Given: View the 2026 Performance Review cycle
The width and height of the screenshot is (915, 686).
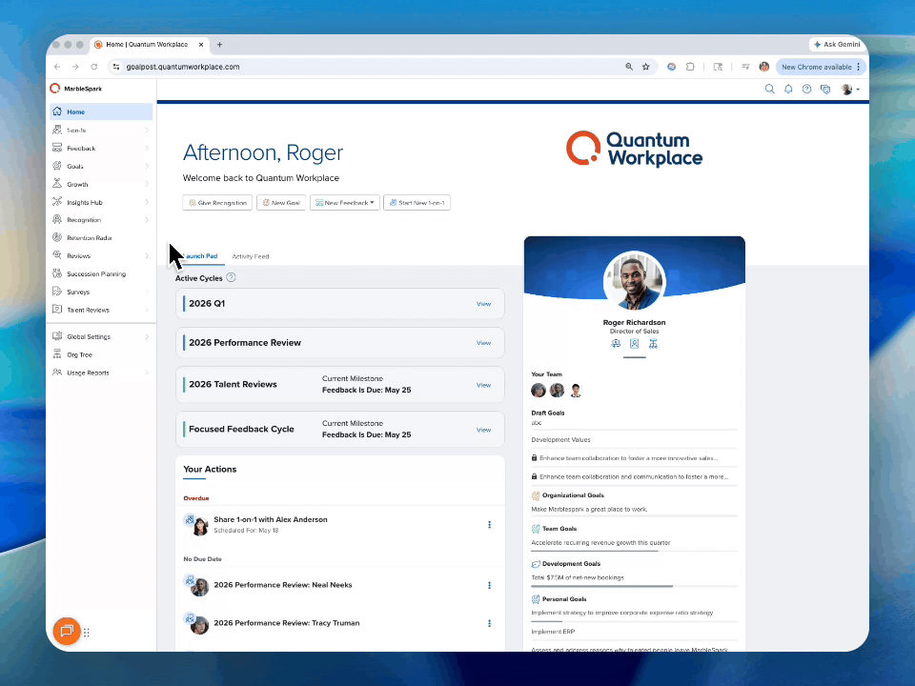Looking at the screenshot, I should (x=484, y=343).
